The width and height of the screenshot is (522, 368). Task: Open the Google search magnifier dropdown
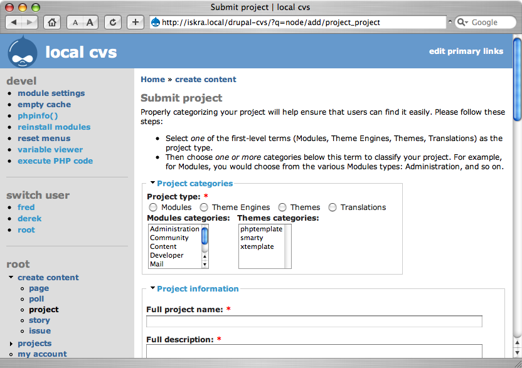(x=462, y=23)
